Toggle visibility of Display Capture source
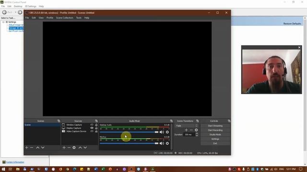Viewport: 307px width, 172px height. [x=92, y=128]
